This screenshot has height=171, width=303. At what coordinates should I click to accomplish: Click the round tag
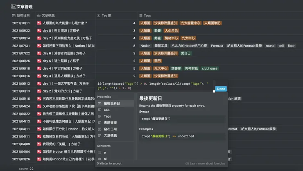click(x=270, y=46)
